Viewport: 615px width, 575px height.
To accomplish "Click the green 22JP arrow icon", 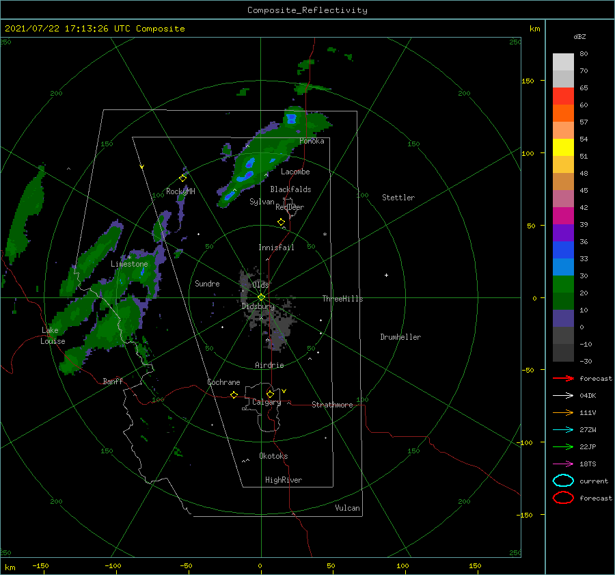I will [x=563, y=446].
